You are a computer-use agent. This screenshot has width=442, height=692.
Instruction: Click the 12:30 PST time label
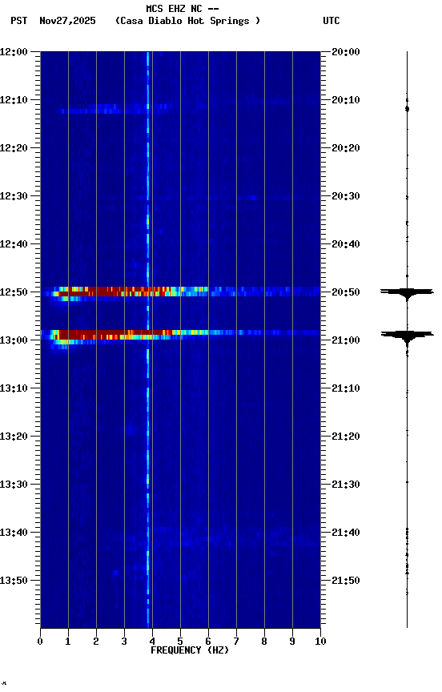pos(14,196)
